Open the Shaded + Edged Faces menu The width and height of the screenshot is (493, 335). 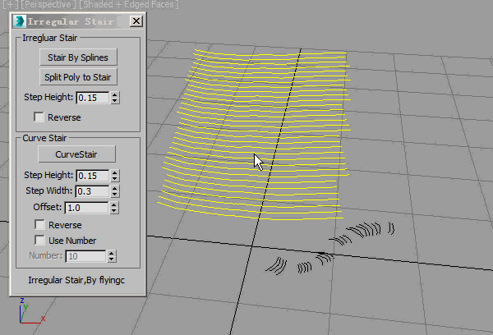tap(129, 4)
